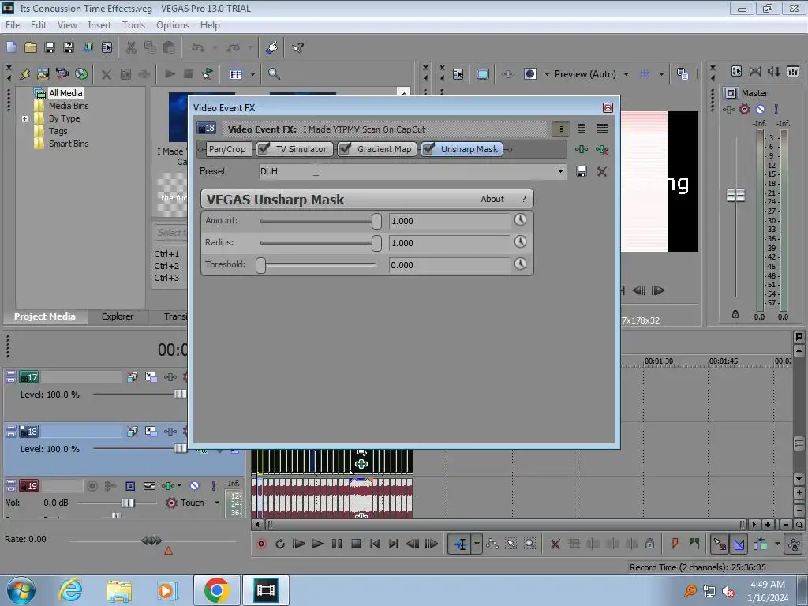The width and height of the screenshot is (808, 606).
Task: Open the Tools menu
Action: coord(133,24)
